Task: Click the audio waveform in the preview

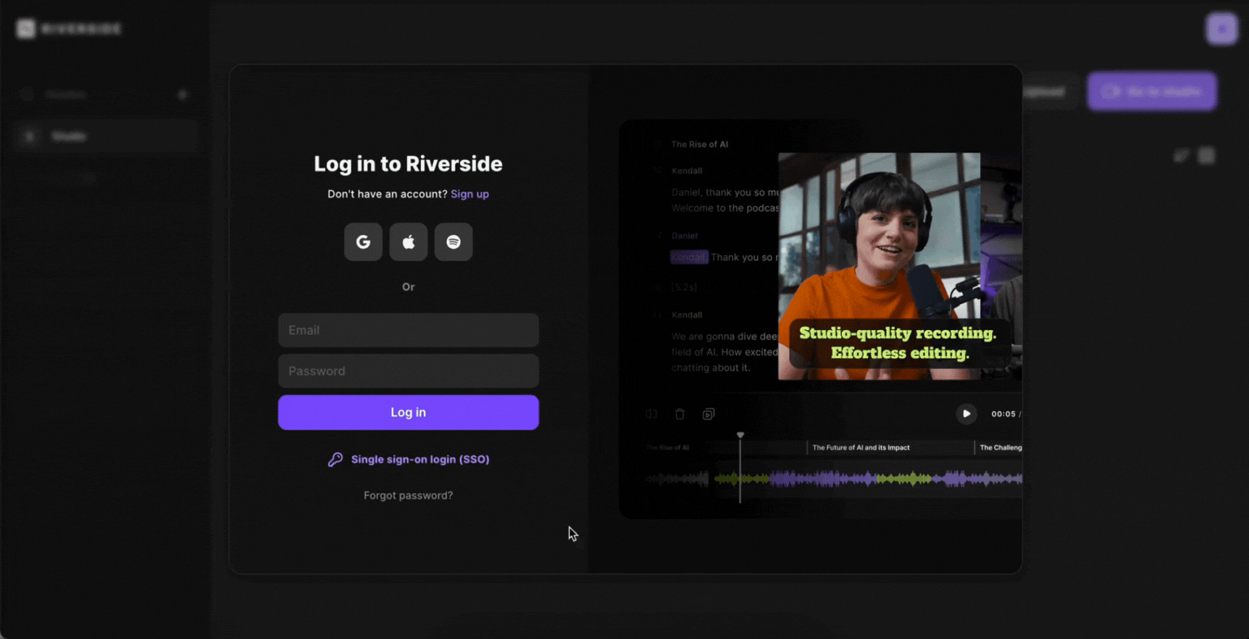Action: coord(833,478)
